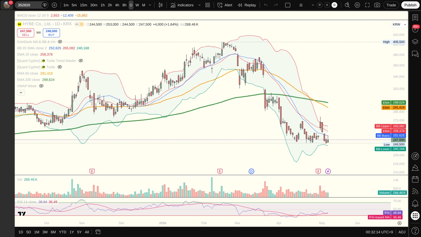Open the apps grid round button
This screenshot has width=421, height=237.
click(415, 216)
